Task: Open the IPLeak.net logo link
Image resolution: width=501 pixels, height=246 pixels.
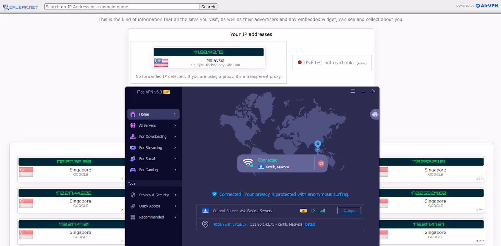Action: click(21, 7)
